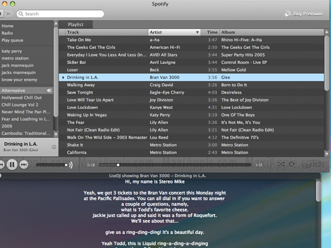The image size is (331, 248).
Task: Open the Chill Lounge Vol 2 playlist
Action: point(20,105)
